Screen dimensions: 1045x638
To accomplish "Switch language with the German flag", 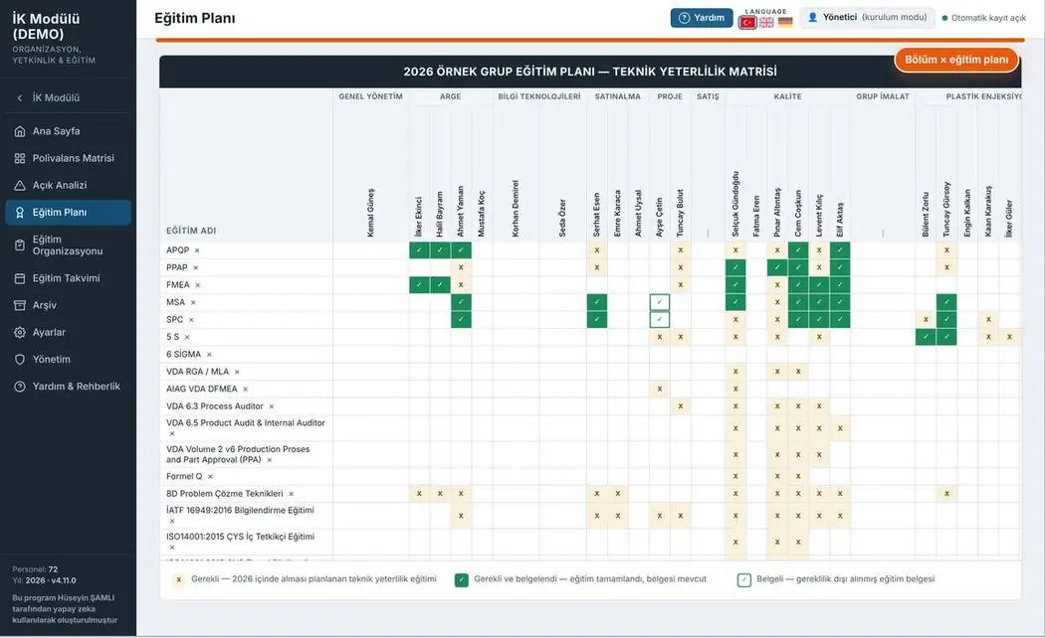I will [785, 22].
